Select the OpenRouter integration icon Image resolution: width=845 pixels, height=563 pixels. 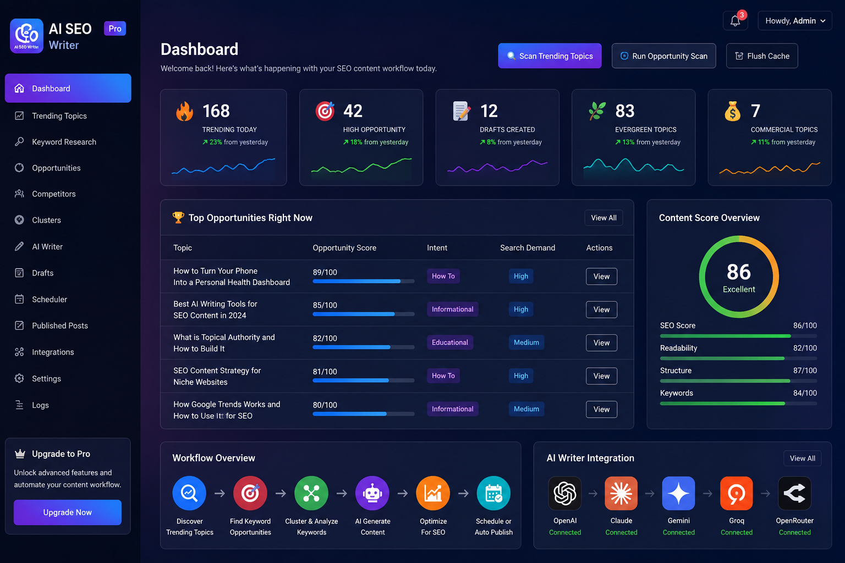tap(794, 493)
